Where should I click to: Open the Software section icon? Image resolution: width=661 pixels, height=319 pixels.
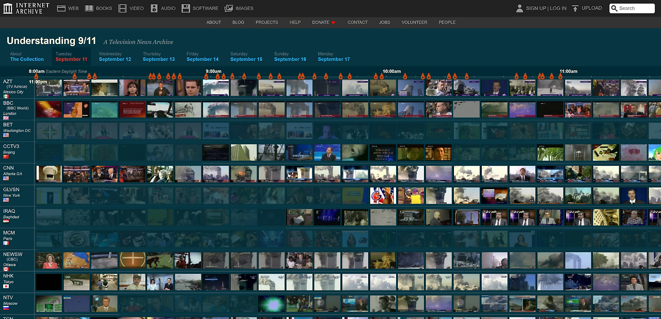(x=186, y=8)
